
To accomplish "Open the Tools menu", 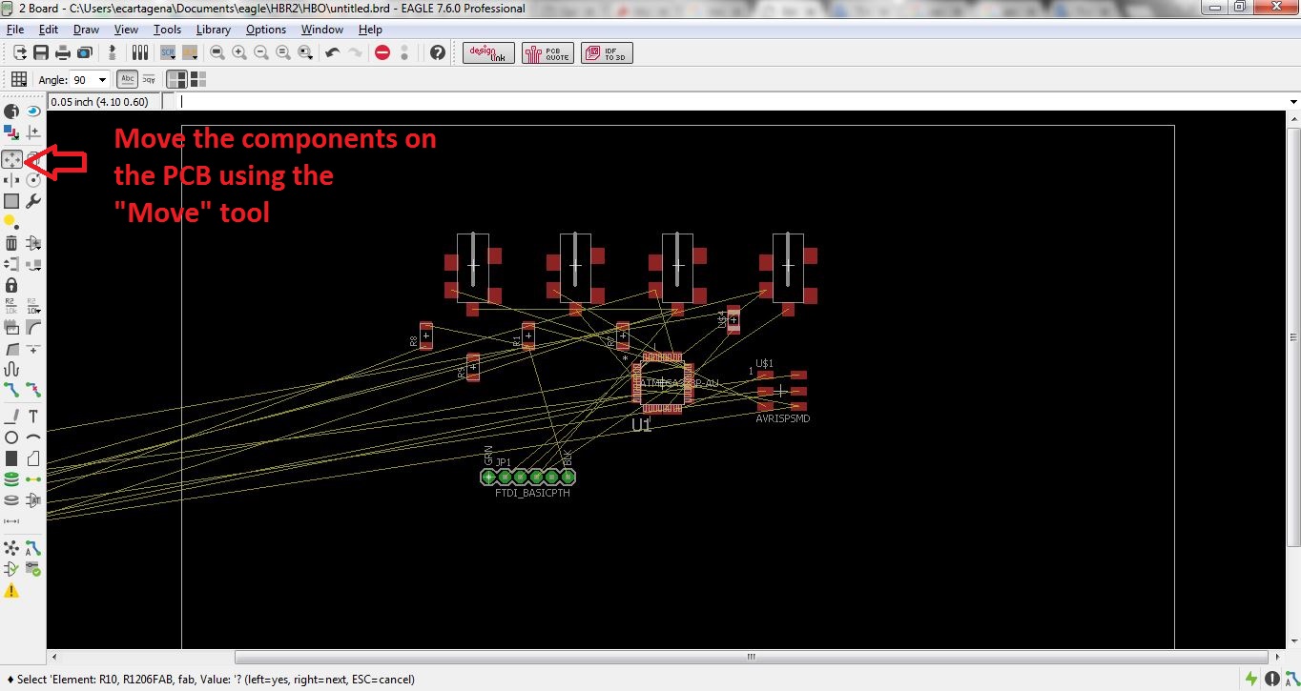I will [x=167, y=30].
